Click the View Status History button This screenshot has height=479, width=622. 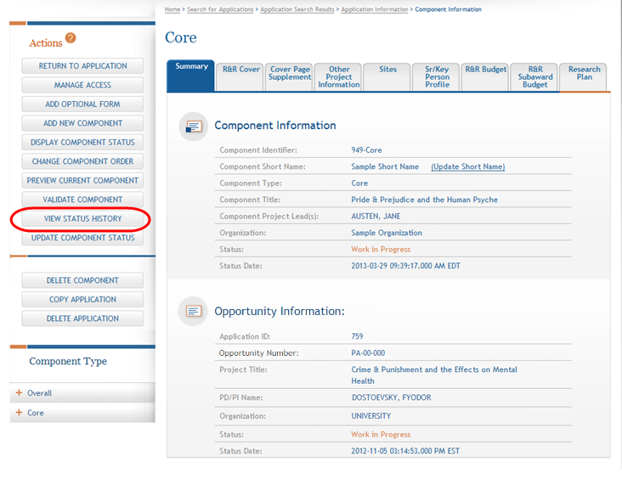pos(82,219)
